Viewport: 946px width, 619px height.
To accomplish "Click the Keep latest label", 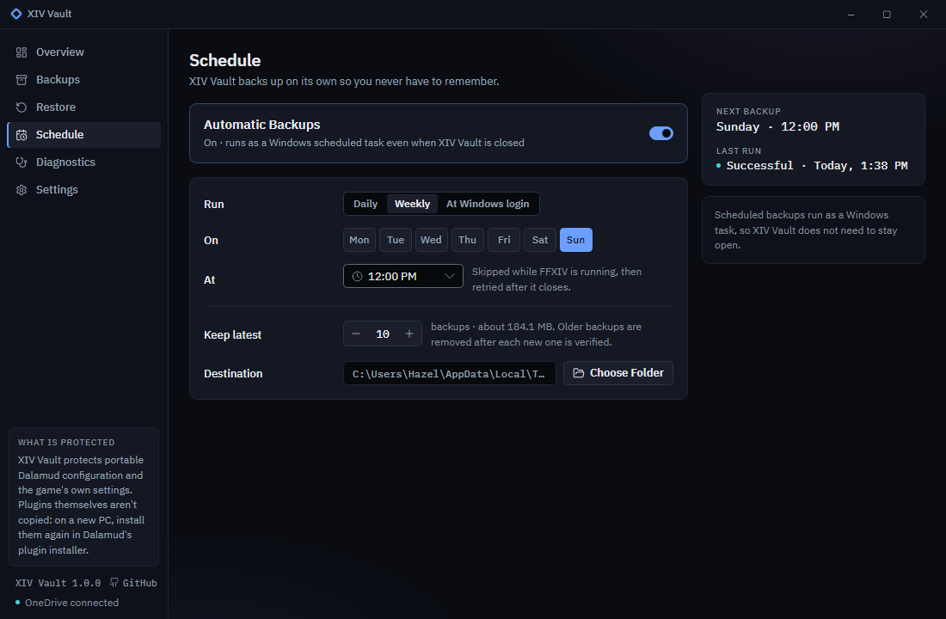I will coord(232,334).
